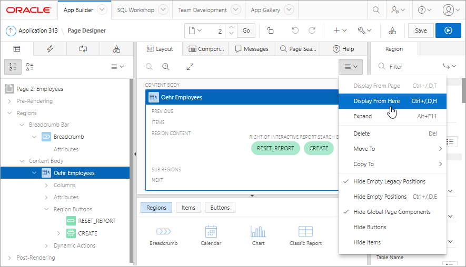The image size is (466, 267).
Task: Switch to the Dynamic Actions lightning tab
Action: [50, 49]
